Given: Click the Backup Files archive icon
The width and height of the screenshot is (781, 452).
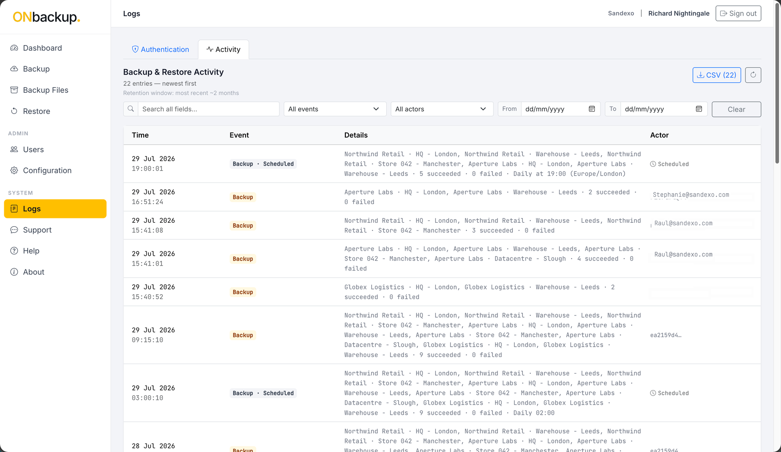Looking at the screenshot, I should click(14, 90).
